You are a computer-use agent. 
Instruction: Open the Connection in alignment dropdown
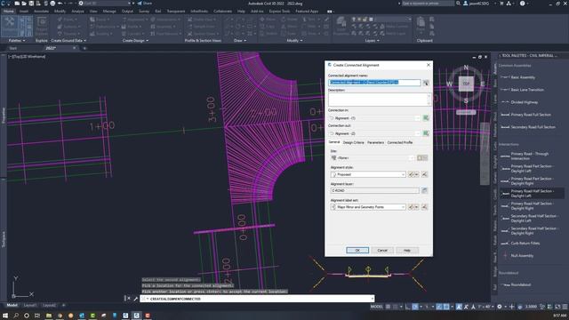tap(374, 118)
